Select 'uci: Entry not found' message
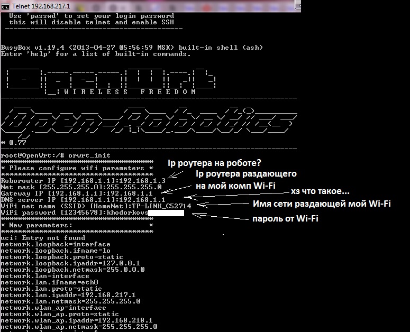410x332 pixels. (43, 238)
